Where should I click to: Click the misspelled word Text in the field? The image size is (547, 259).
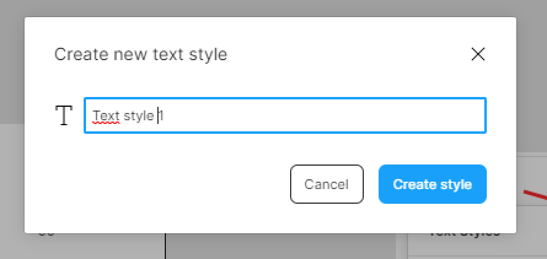[x=106, y=116]
